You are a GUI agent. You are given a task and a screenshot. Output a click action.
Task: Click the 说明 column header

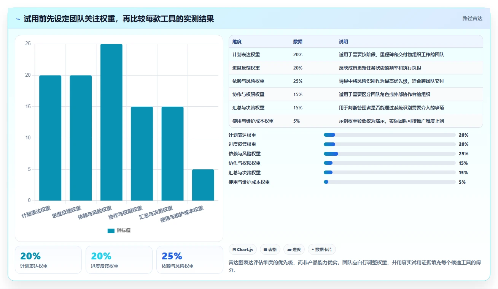344,42
